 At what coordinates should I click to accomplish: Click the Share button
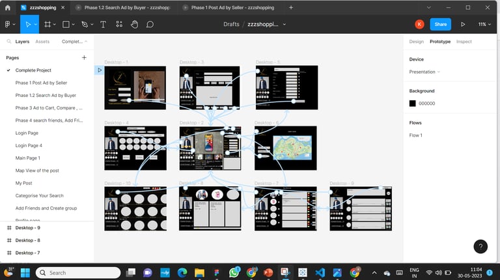(x=441, y=24)
